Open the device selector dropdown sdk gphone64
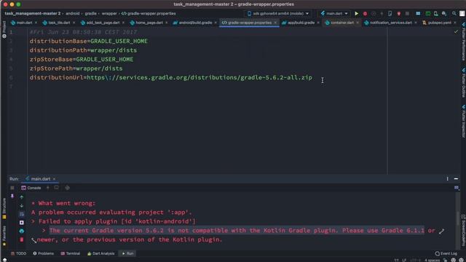Screen dimensions: 466x262 (278, 13)
